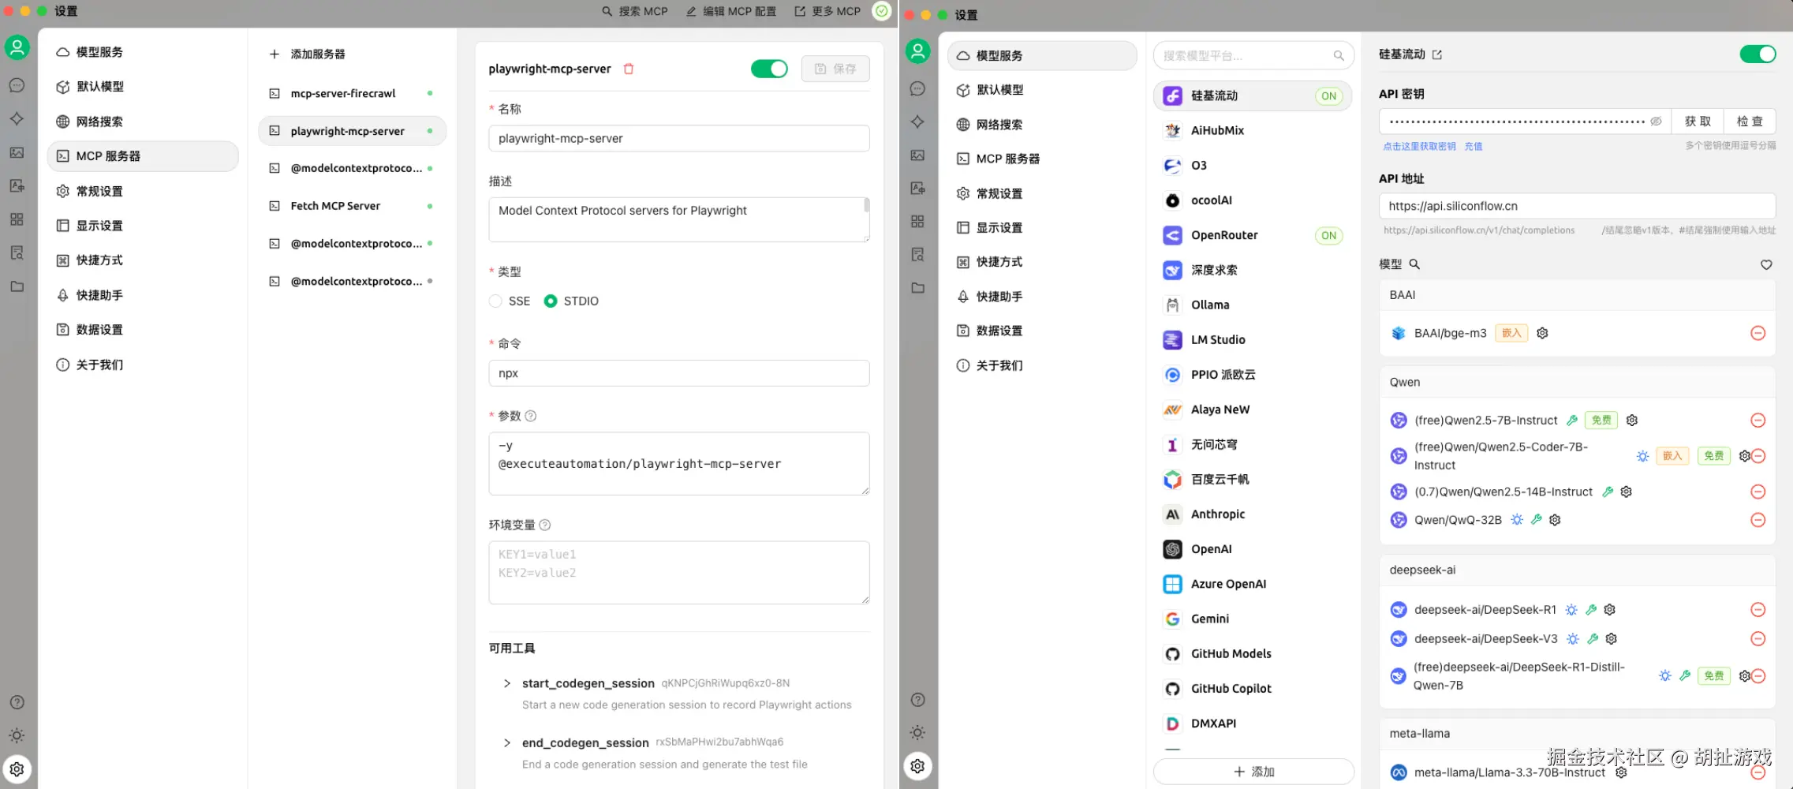
Task: Open MCP 服务器 in the model service window
Action: pyautogui.click(x=1042, y=159)
